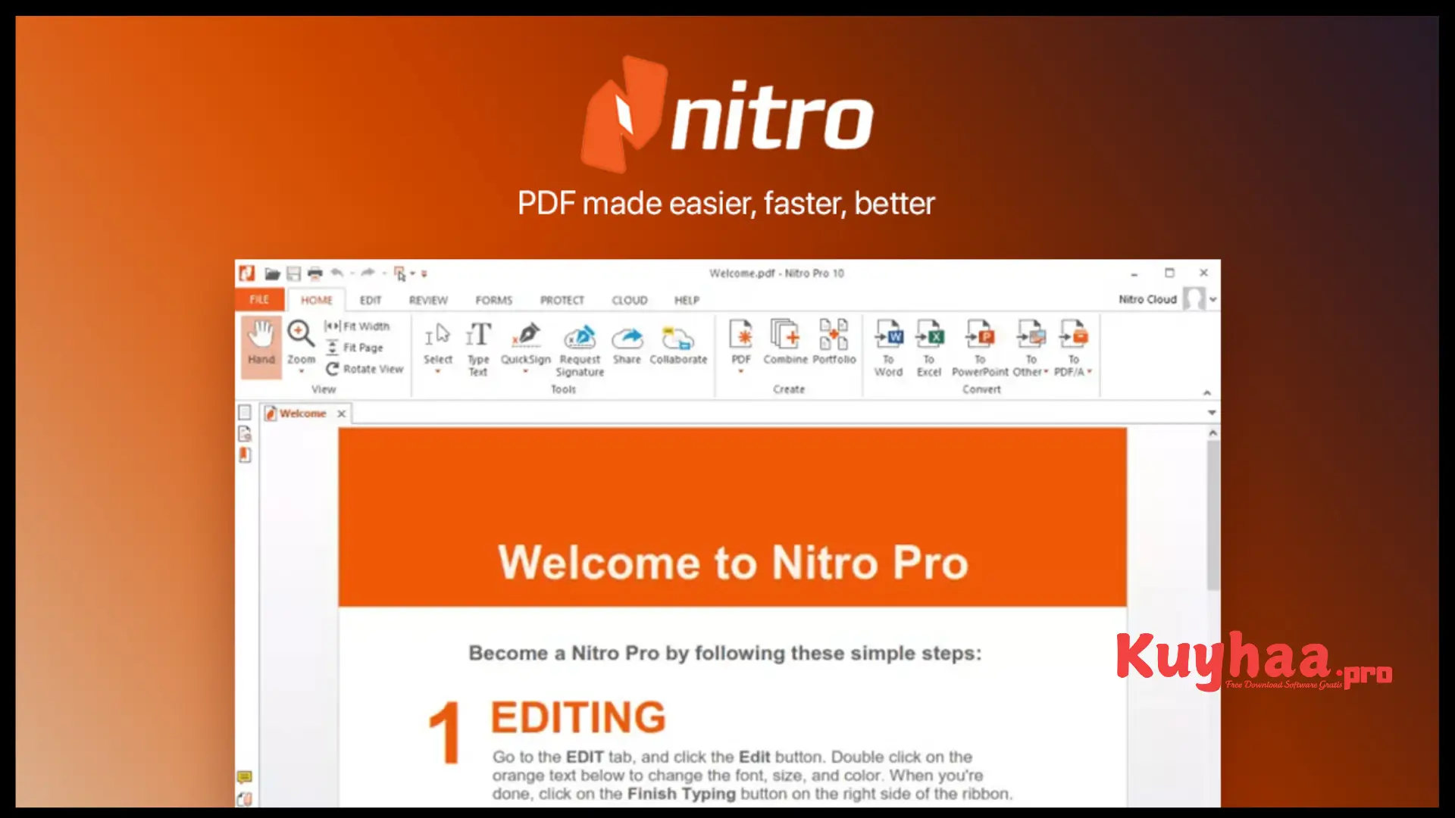Screen dimensions: 1455x818
Task: Open the To Other conversion options
Action: pyautogui.click(x=1031, y=348)
